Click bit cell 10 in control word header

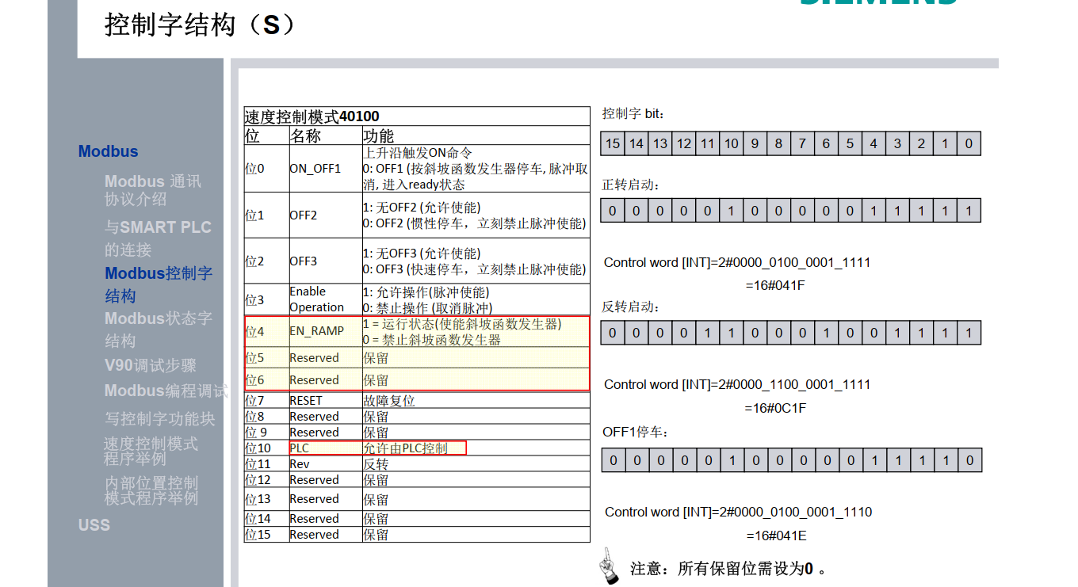pos(732,143)
